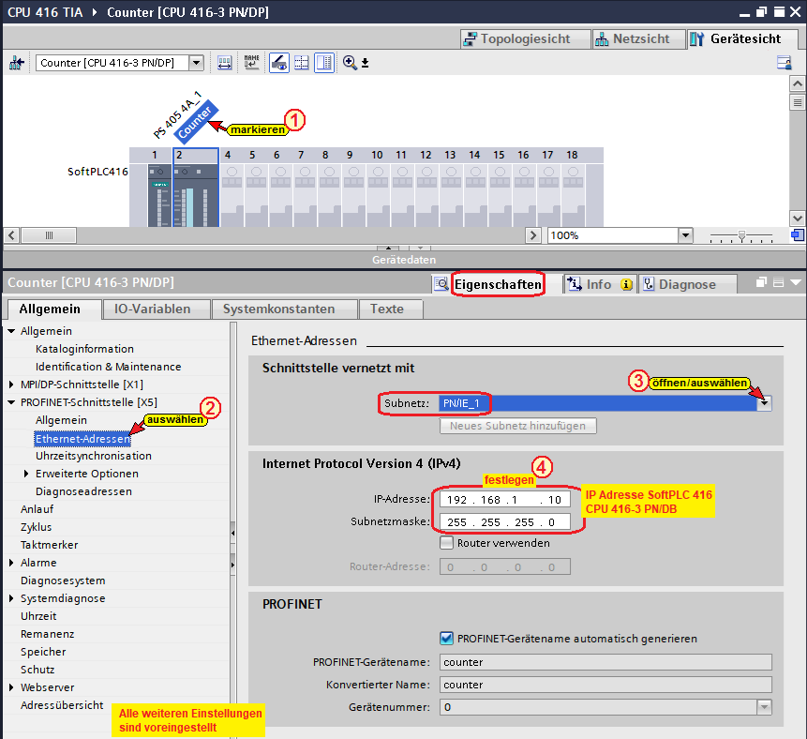Click the Konvertierter Name field
807x739 pixels.
pyautogui.click(x=605, y=685)
